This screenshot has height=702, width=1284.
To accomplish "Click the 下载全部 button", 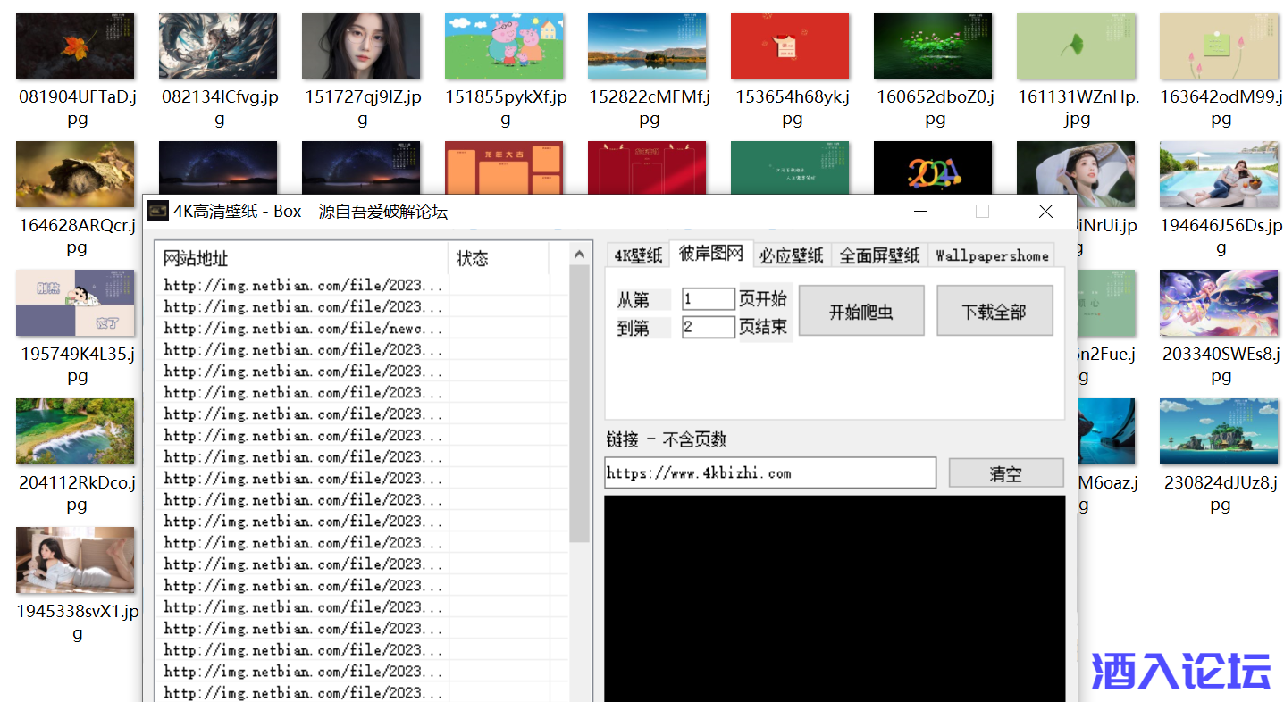I will [x=994, y=312].
